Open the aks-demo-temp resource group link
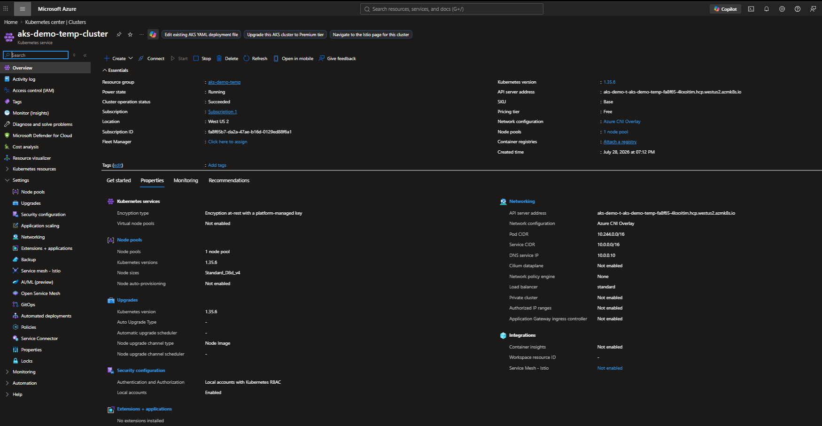 (x=225, y=82)
